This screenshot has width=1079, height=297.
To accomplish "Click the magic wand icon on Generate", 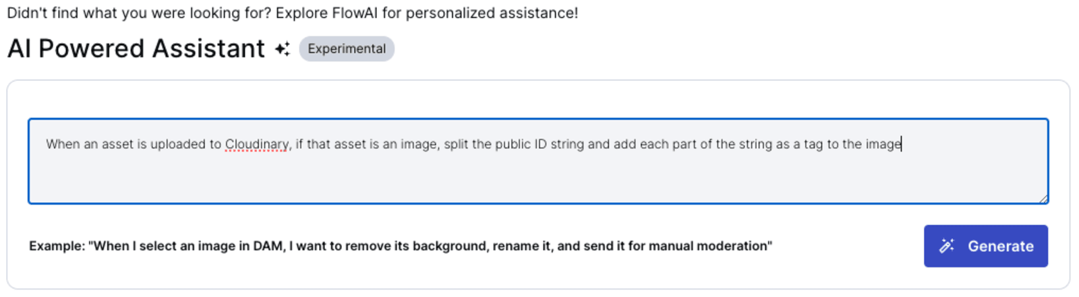I will pos(947,246).
